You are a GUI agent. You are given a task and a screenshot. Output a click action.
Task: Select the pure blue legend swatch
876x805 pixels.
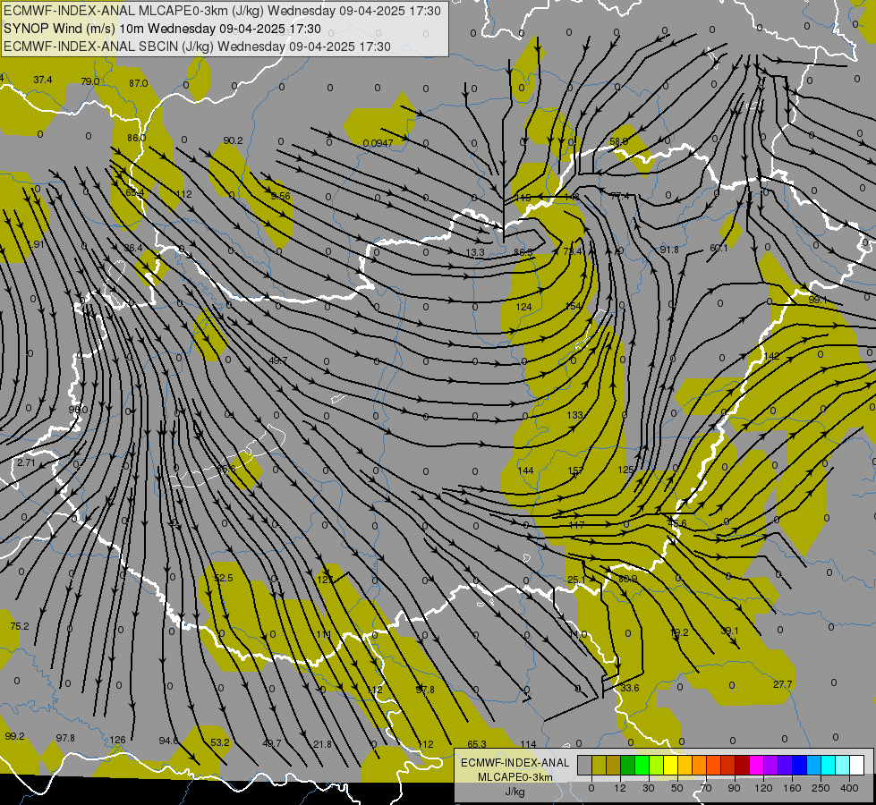tap(799, 766)
